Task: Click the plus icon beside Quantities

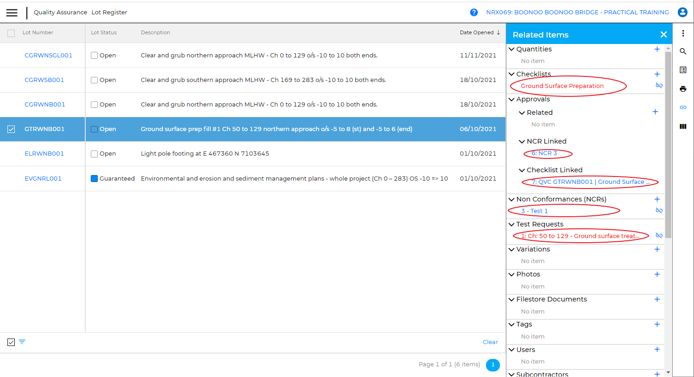Action: pos(656,49)
